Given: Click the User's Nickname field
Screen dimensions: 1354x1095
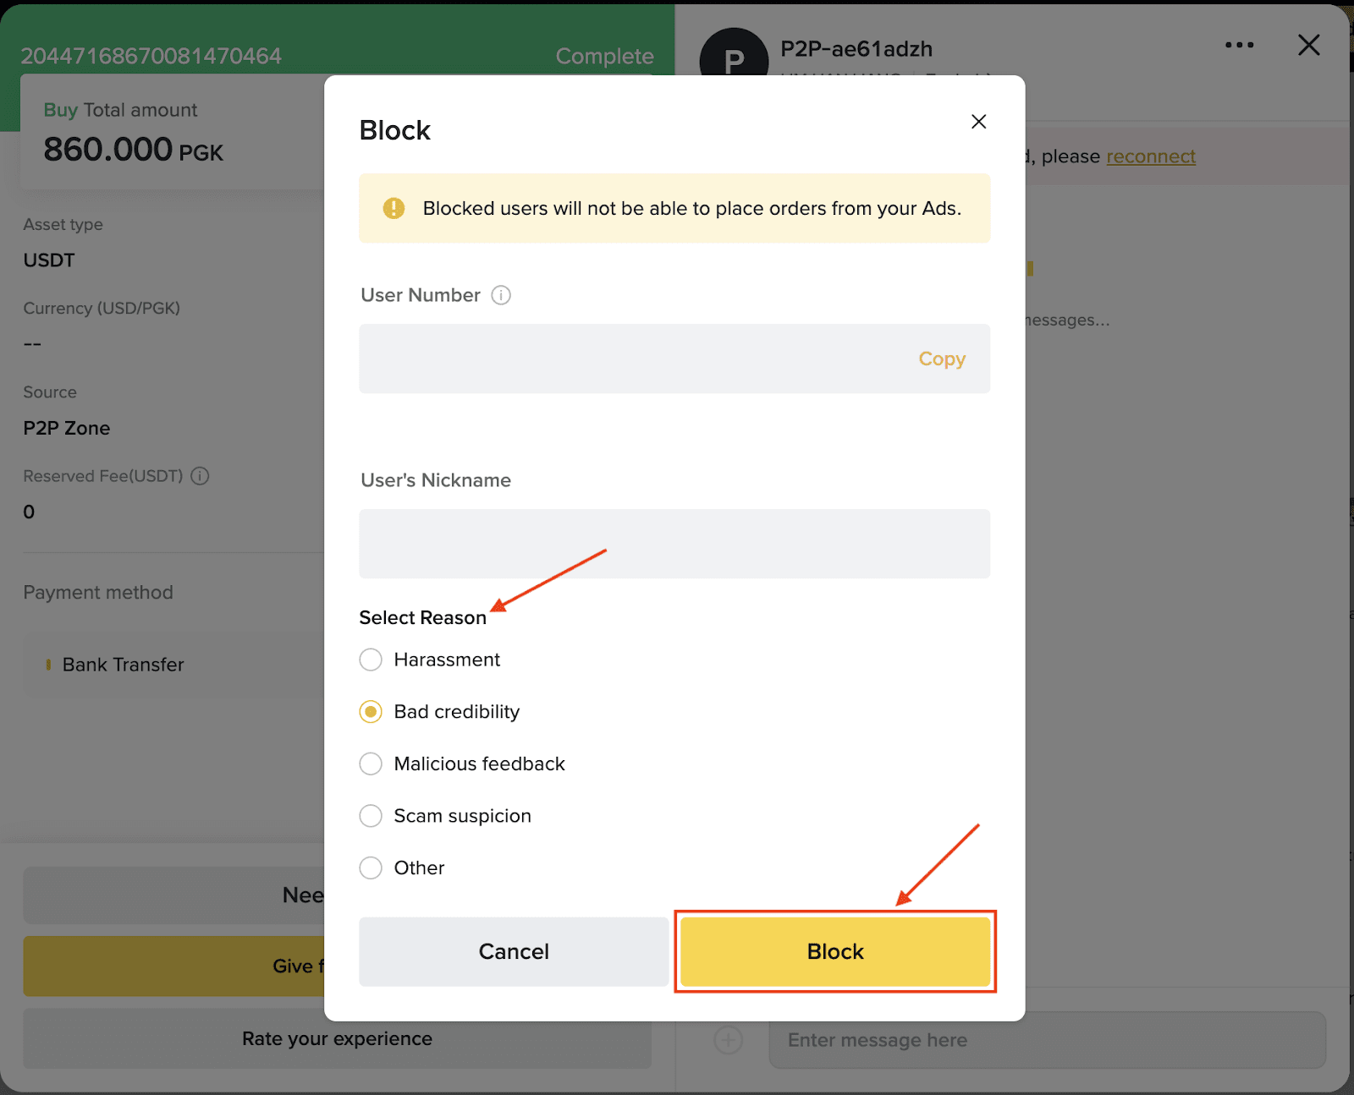Looking at the screenshot, I should click(x=674, y=544).
